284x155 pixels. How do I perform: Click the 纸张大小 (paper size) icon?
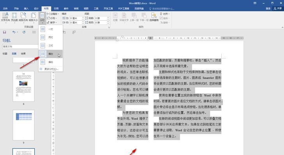click(34, 16)
